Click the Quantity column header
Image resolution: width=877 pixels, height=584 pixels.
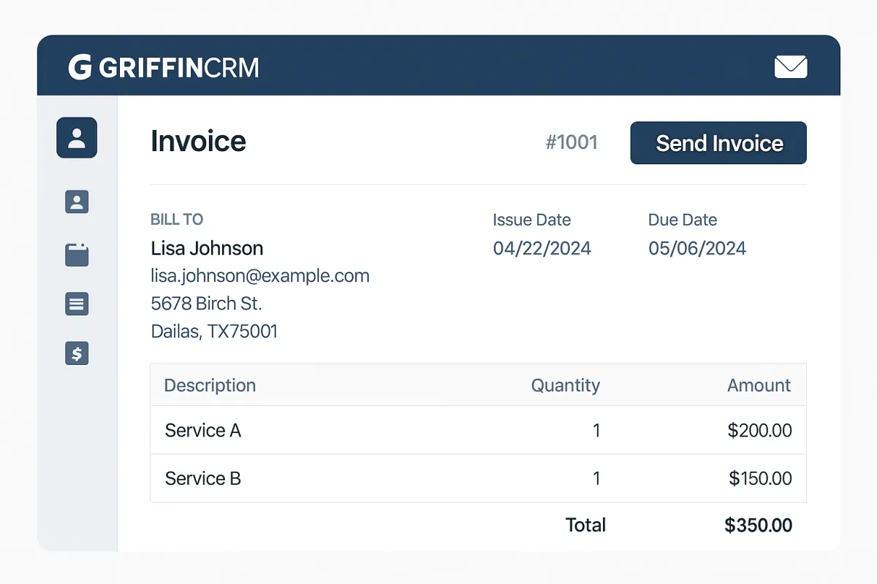pos(565,385)
